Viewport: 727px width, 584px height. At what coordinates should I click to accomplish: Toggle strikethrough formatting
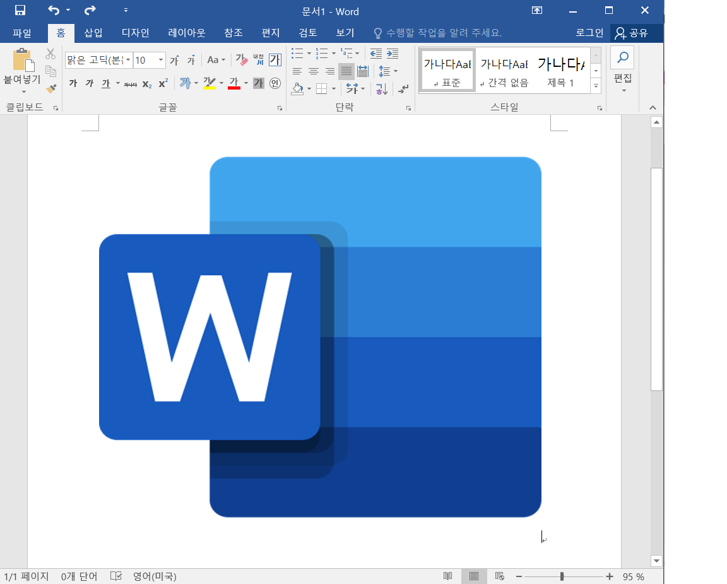(x=130, y=84)
